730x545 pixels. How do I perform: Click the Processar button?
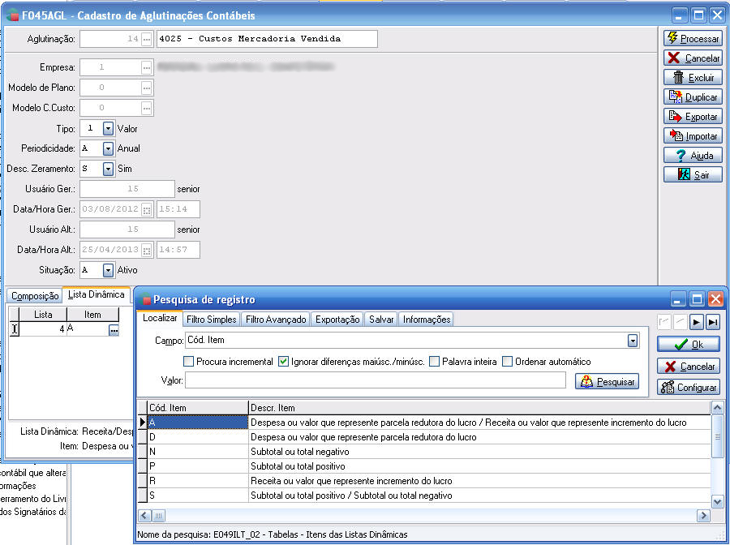pos(693,39)
